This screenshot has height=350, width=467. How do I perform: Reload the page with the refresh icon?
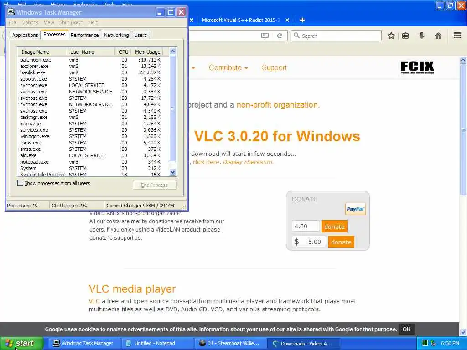pyautogui.click(x=280, y=36)
